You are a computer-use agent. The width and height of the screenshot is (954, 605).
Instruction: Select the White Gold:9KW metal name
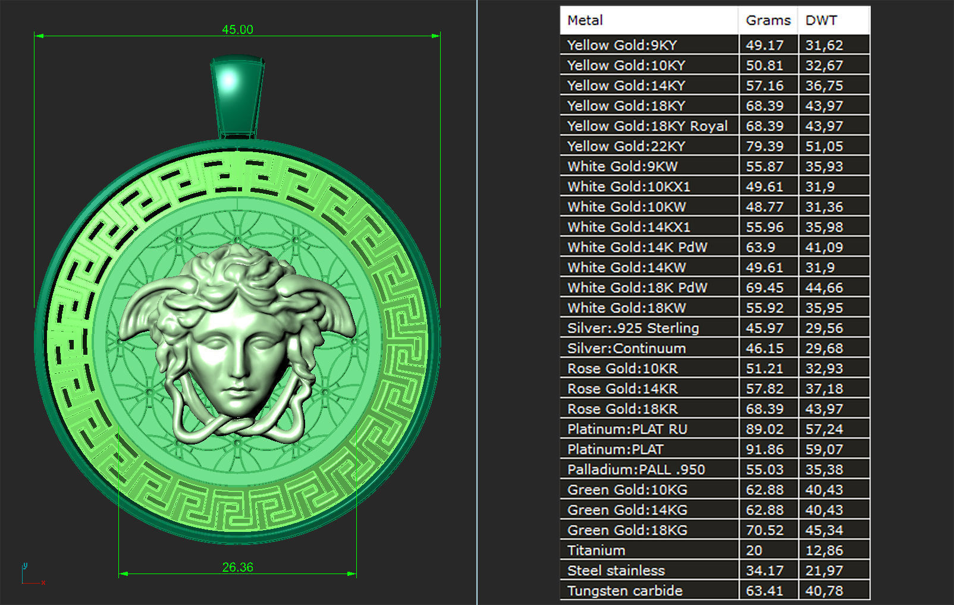coord(623,166)
